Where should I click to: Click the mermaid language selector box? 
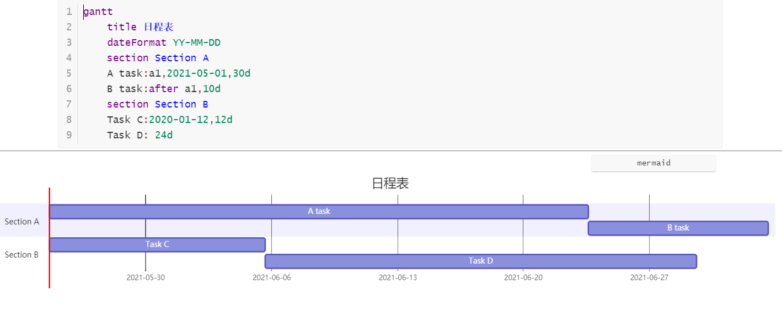click(654, 163)
